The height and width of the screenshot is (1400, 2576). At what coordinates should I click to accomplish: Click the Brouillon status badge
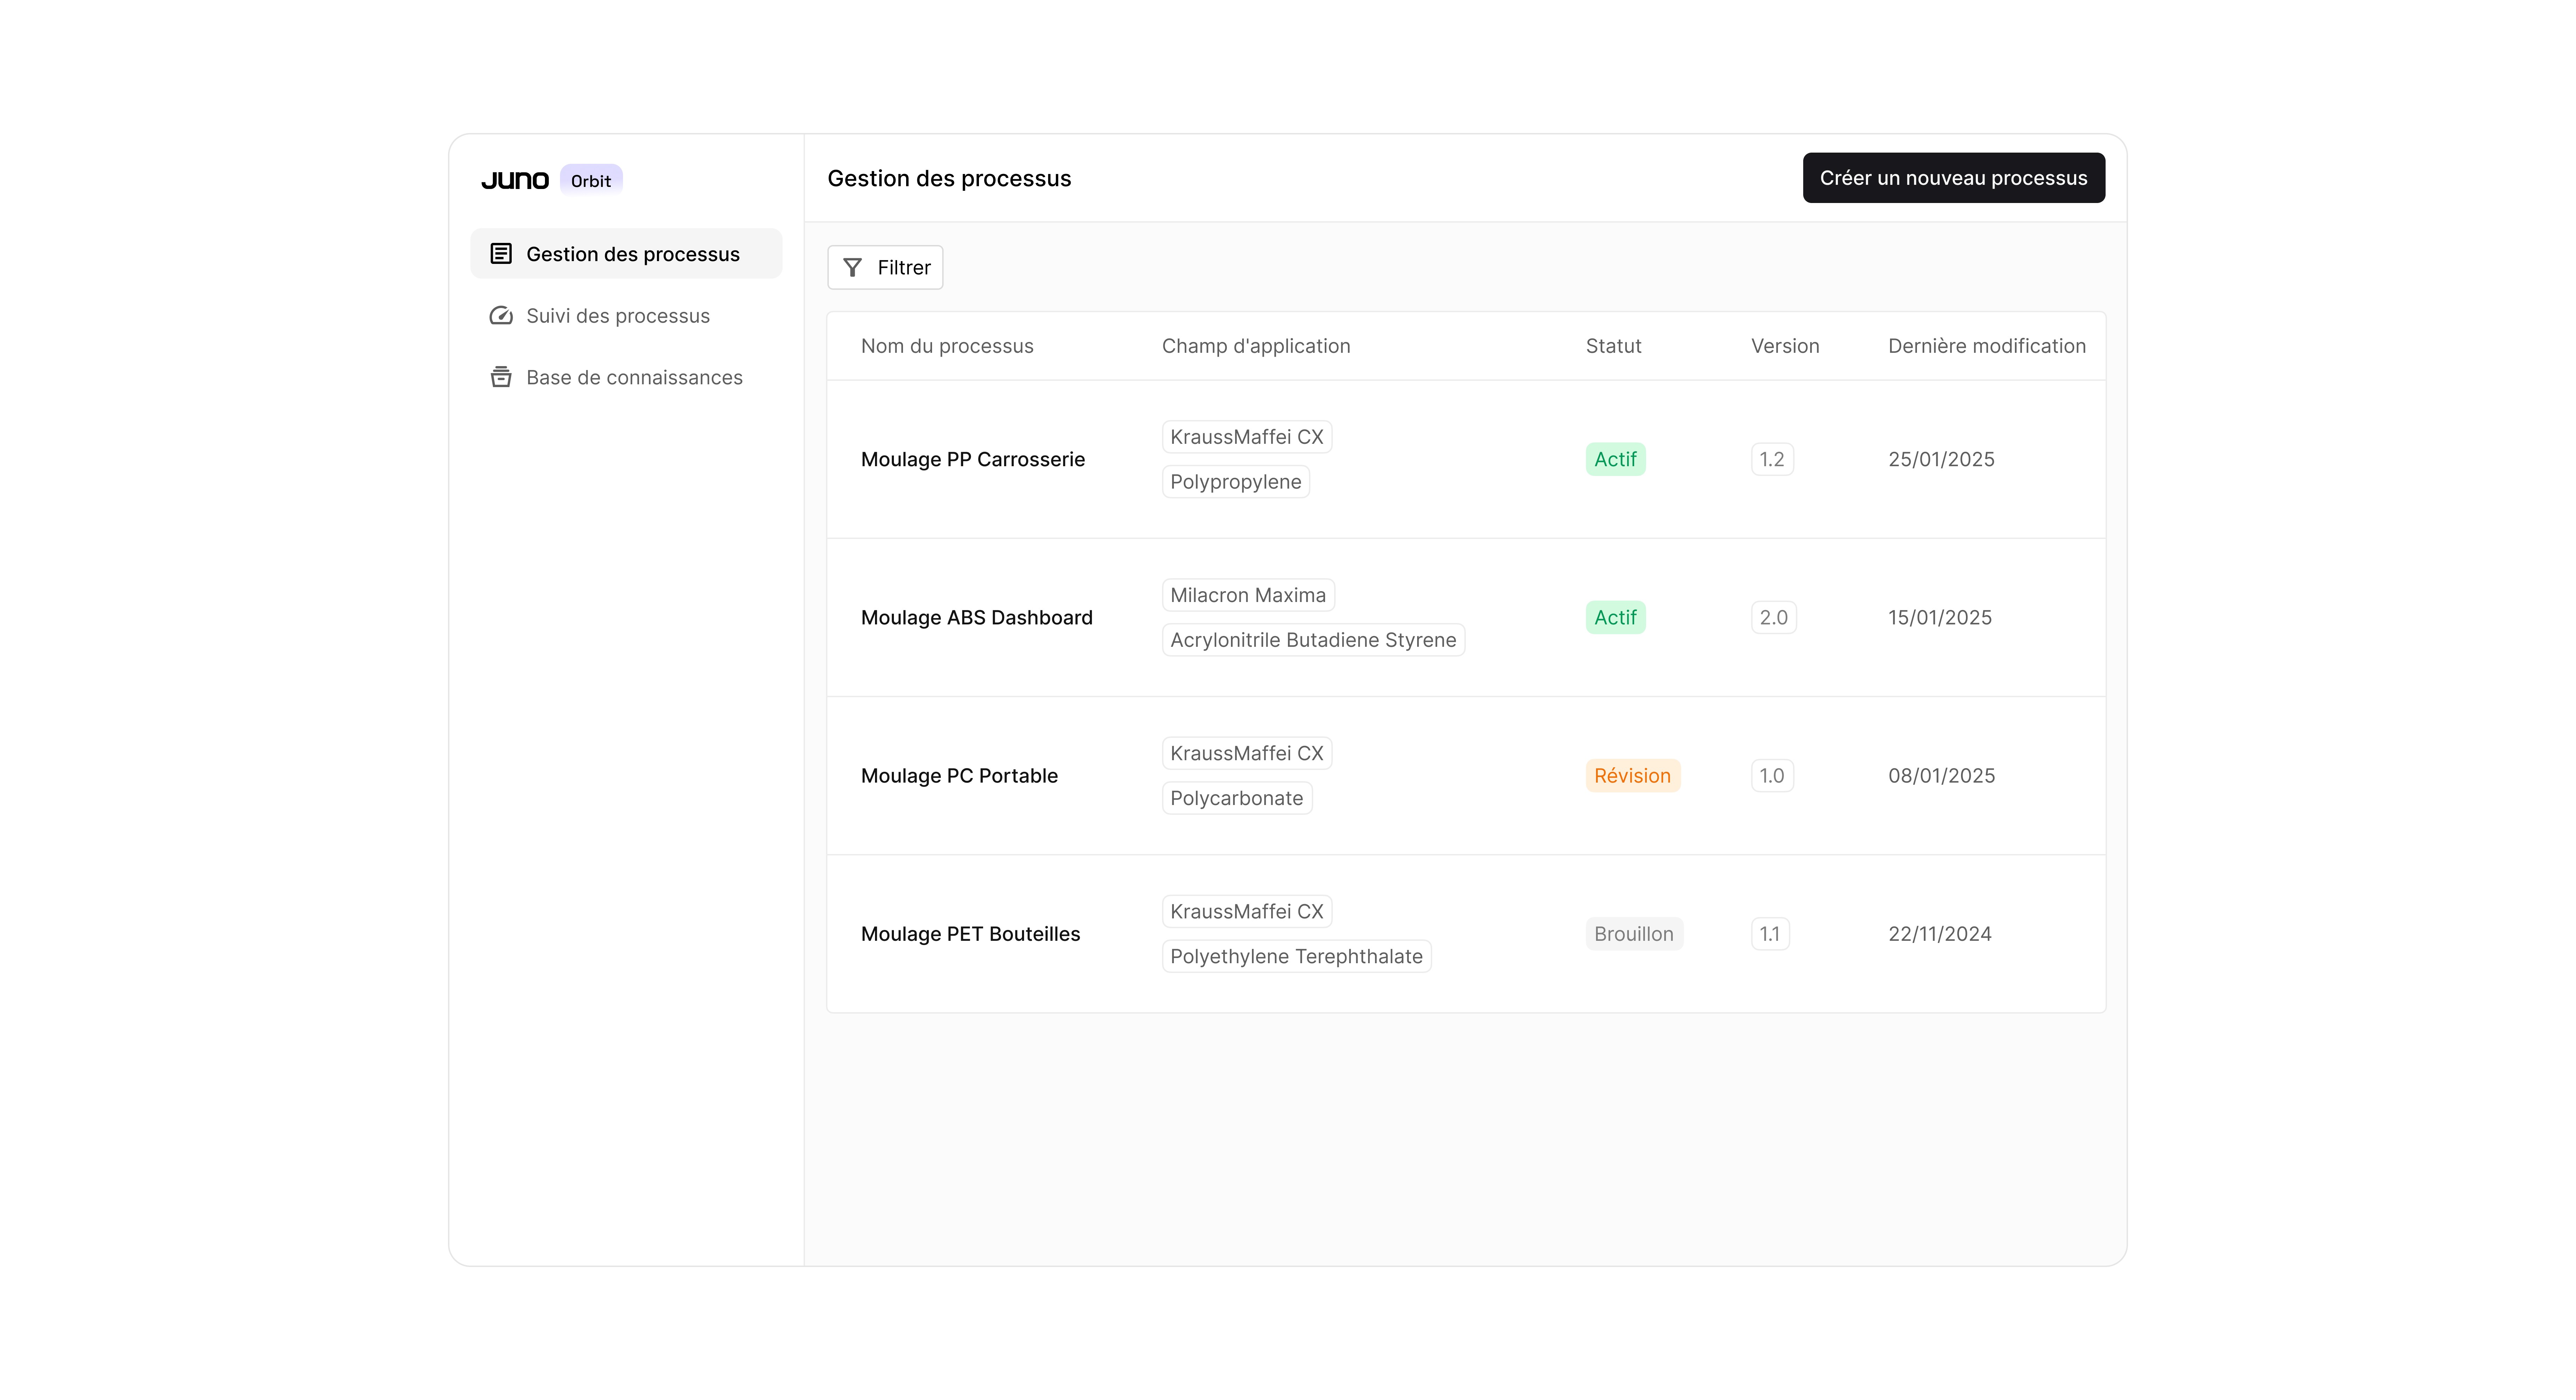click(x=1633, y=934)
